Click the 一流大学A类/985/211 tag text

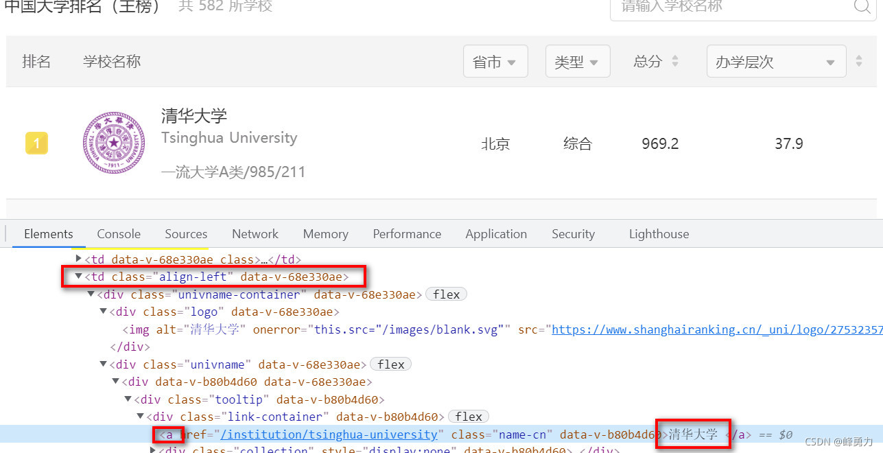click(233, 172)
